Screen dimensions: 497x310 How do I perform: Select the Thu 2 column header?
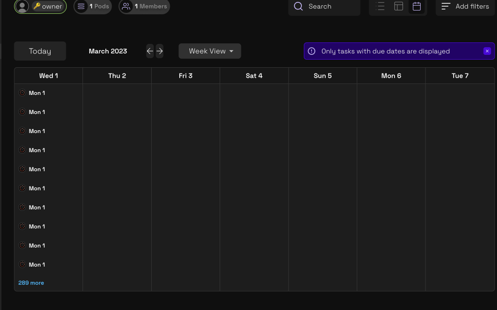117,76
